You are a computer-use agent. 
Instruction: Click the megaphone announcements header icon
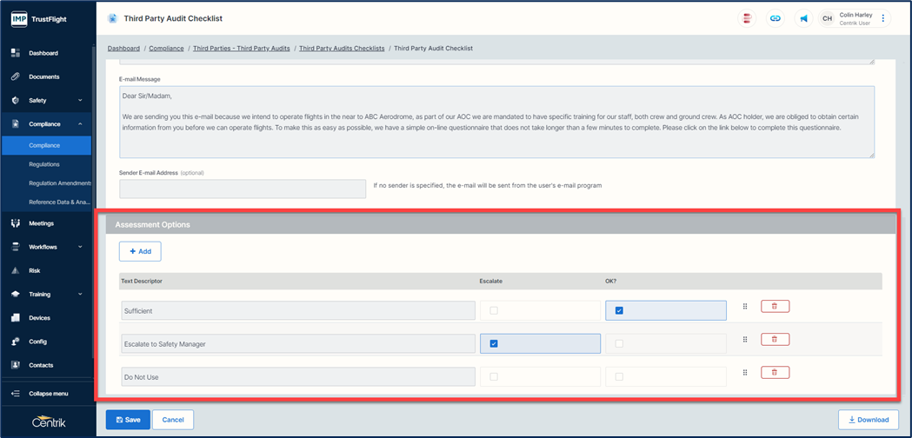pyautogui.click(x=804, y=18)
